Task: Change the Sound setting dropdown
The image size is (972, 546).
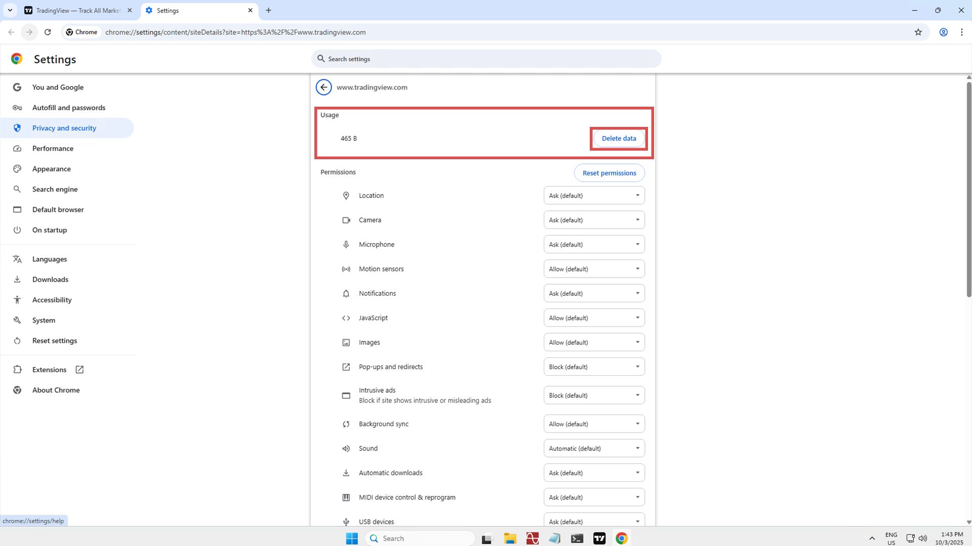Action: 594,448
